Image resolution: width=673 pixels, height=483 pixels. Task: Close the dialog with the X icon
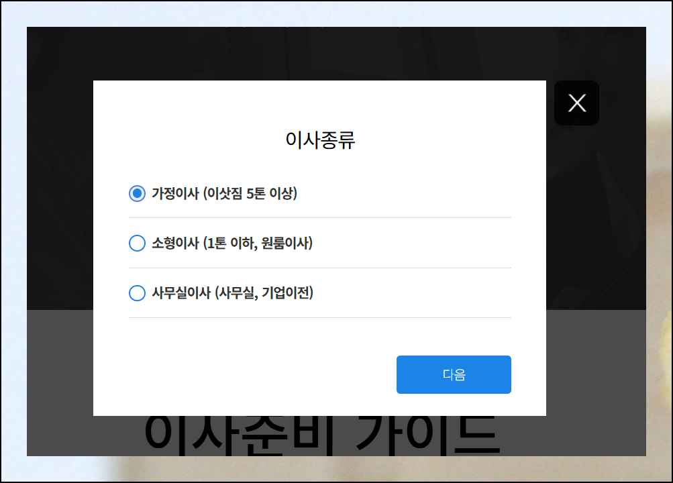point(576,103)
